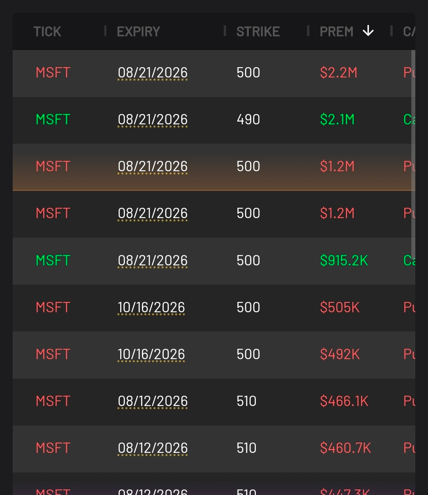Click the $915.2K premium value

click(344, 261)
